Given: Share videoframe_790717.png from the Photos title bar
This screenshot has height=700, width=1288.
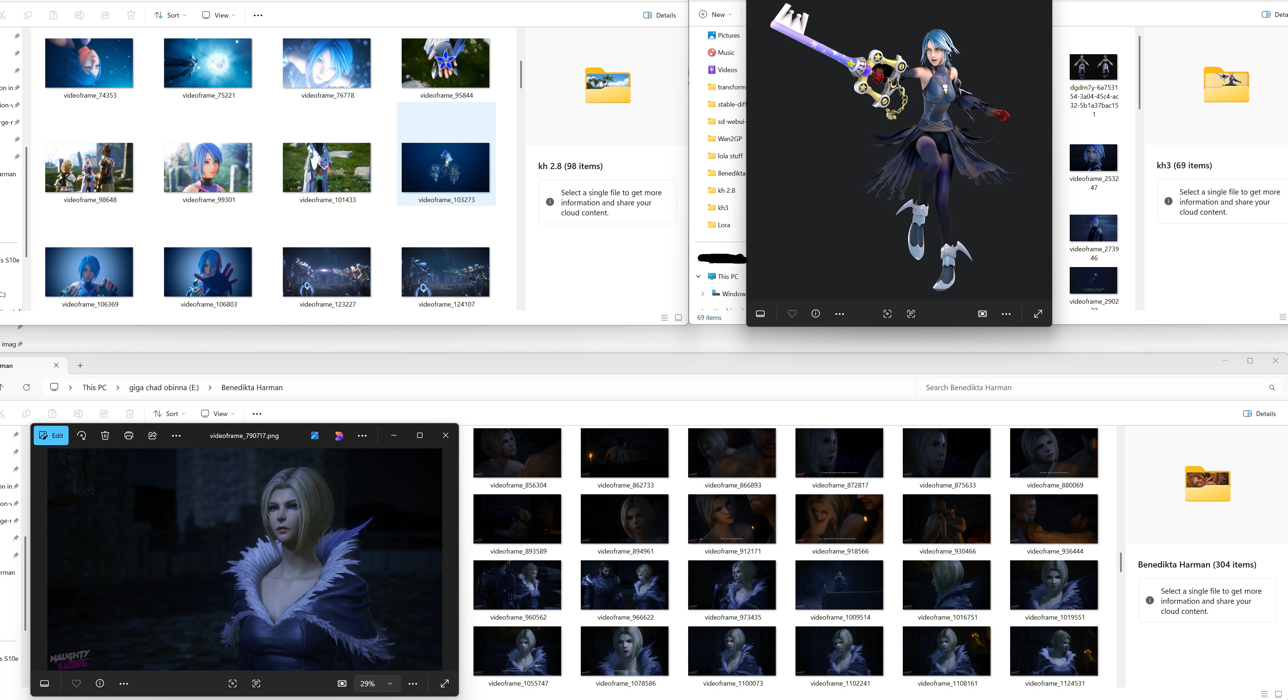Looking at the screenshot, I should 153,435.
